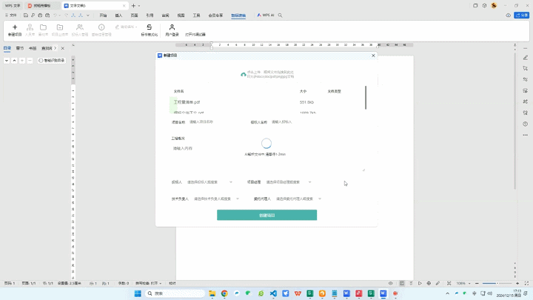Click the 新建项目 plus icon in ribbon

[x=15, y=27]
